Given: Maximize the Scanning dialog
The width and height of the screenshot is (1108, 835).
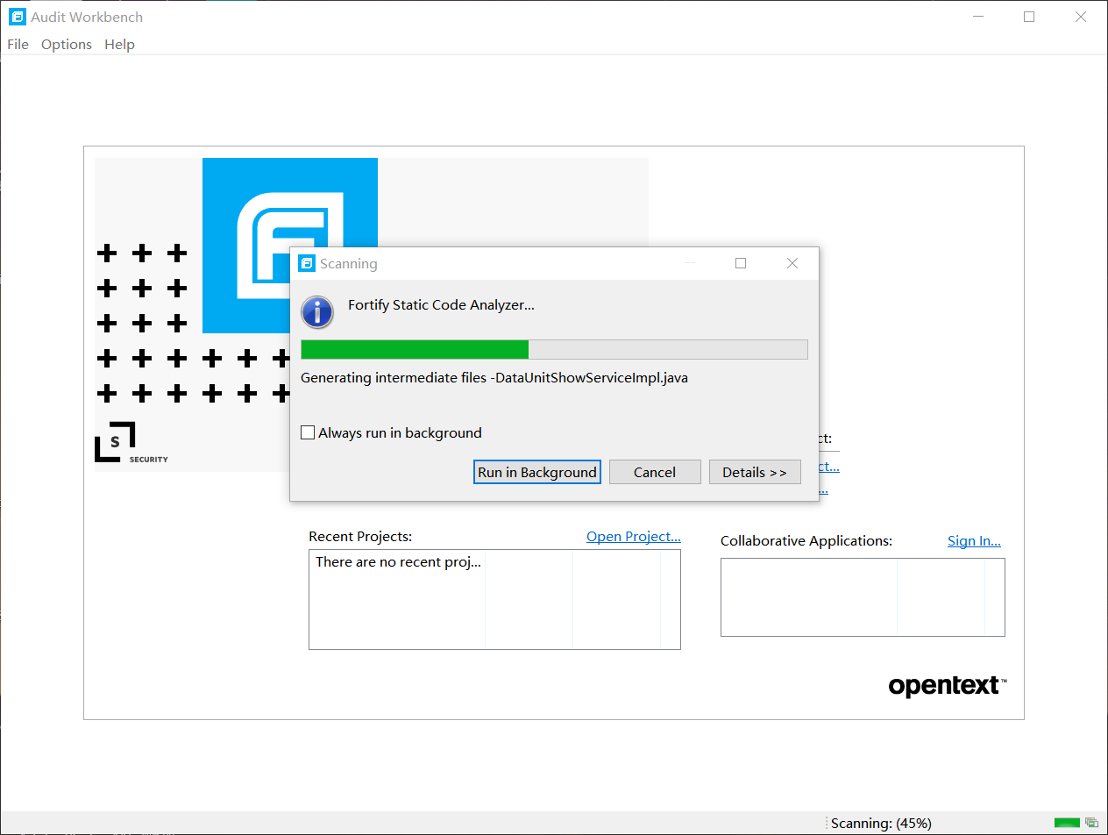Looking at the screenshot, I should (x=741, y=263).
